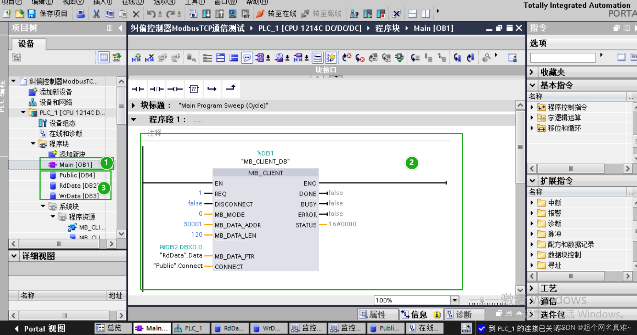Toggle network comments display
The image size is (637, 335).
click(247, 58)
